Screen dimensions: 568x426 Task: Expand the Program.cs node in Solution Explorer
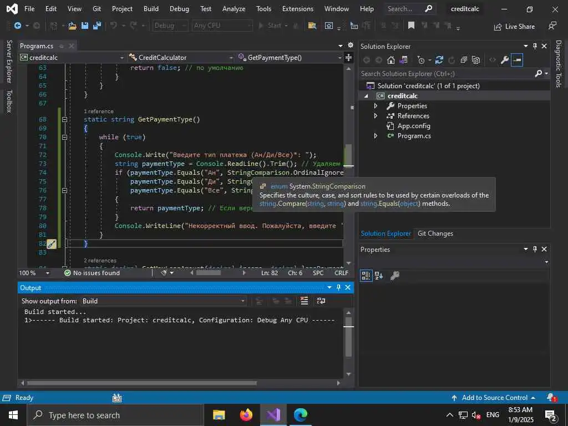pyautogui.click(x=376, y=136)
